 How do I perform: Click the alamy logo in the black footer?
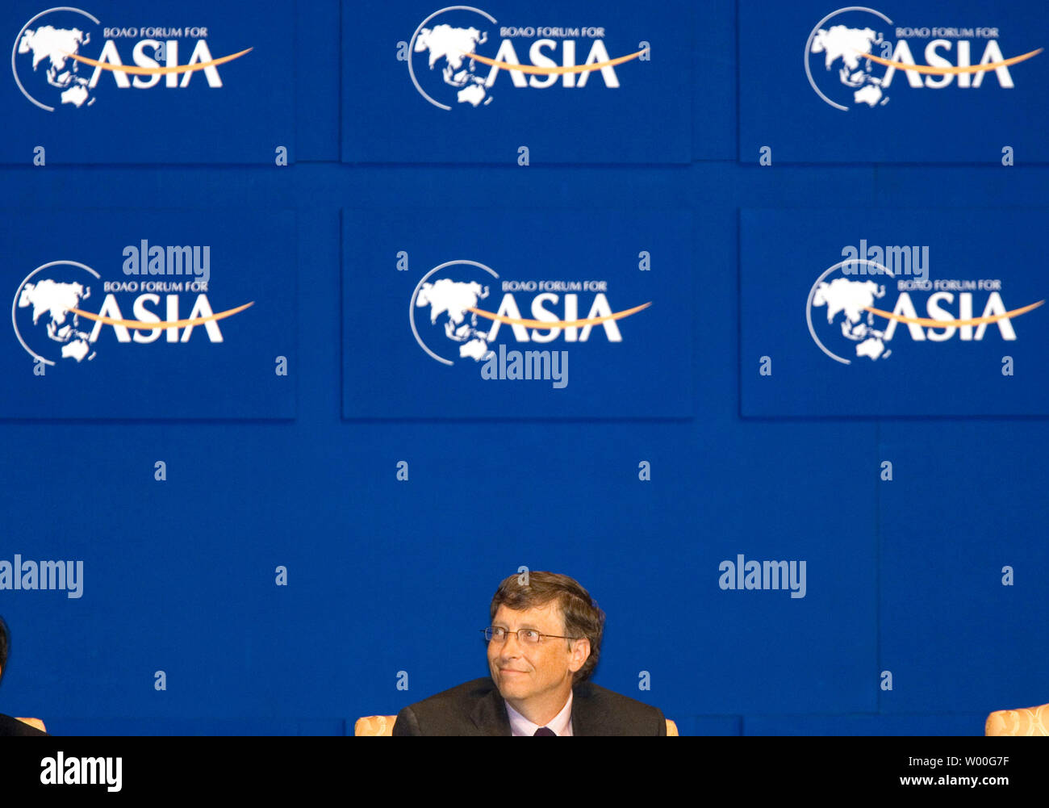click(x=81, y=771)
